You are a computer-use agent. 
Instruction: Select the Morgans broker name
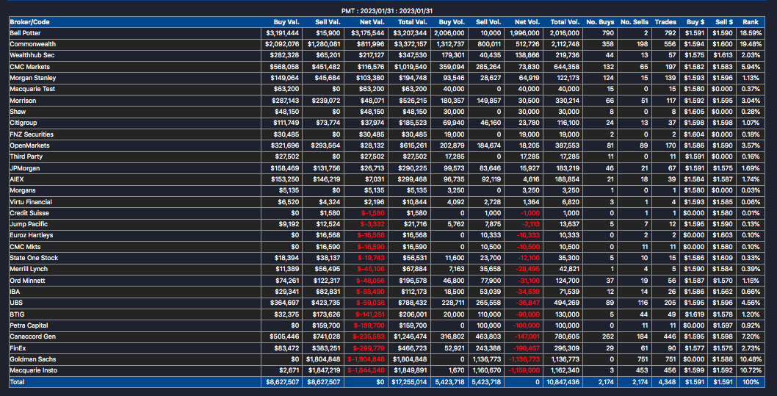(23, 191)
